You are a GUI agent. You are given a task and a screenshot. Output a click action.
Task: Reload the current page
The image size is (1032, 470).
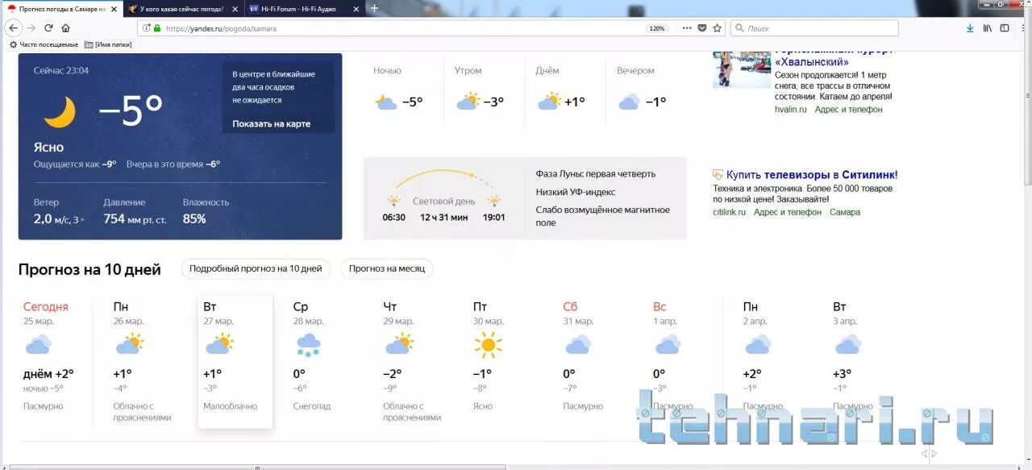[48, 27]
